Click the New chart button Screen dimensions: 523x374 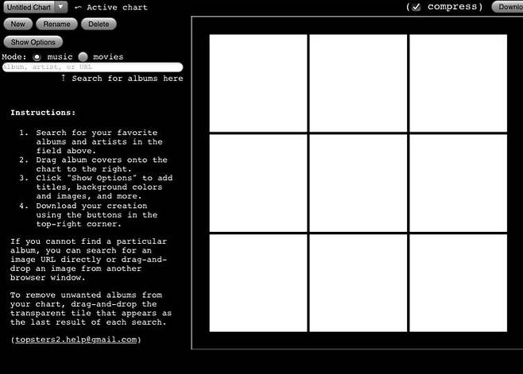pos(17,25)
